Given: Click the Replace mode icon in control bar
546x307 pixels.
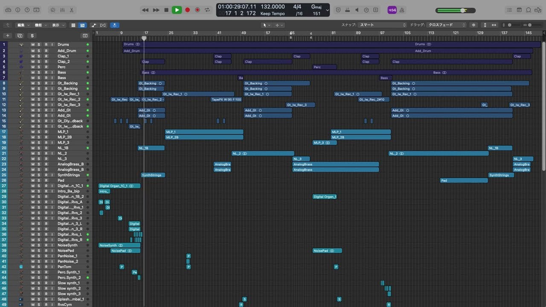Looking at the screenshot, I should tap(338, 10).
